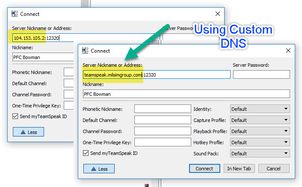This screenshot has height=187, width=302.
Task: Click the Channel Password field in front dialog
Action: pos(163,131)
